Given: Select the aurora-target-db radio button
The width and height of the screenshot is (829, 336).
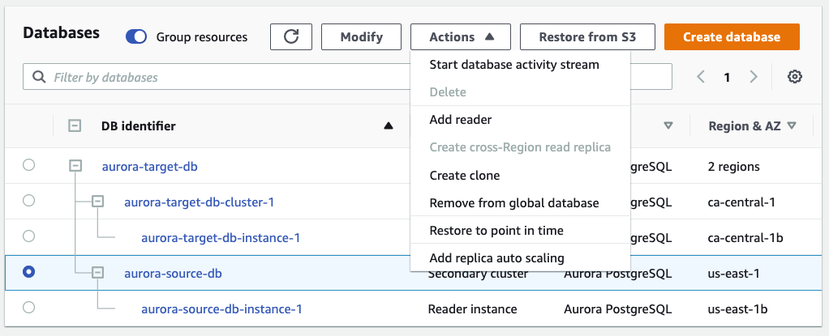Looking at the screenshot, I should coord(29,165).
